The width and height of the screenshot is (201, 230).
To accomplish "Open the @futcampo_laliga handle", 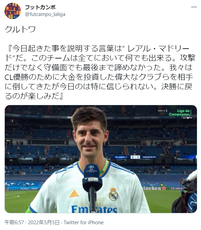I will coord(45,14).
